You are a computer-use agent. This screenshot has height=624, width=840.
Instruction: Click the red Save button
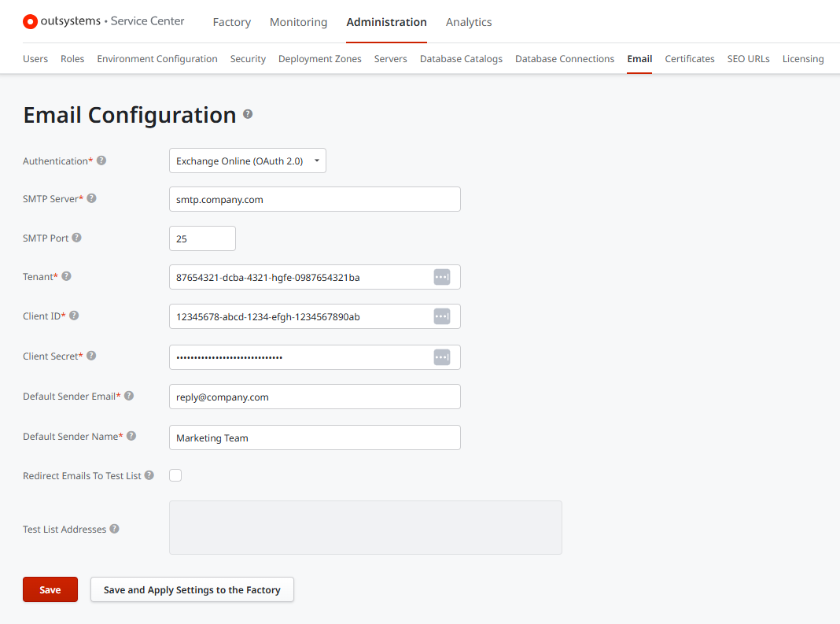(50, 589)
